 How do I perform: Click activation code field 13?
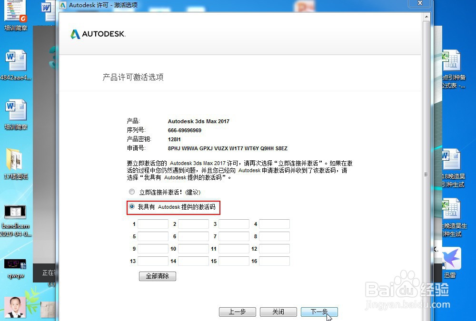point(153,261)
